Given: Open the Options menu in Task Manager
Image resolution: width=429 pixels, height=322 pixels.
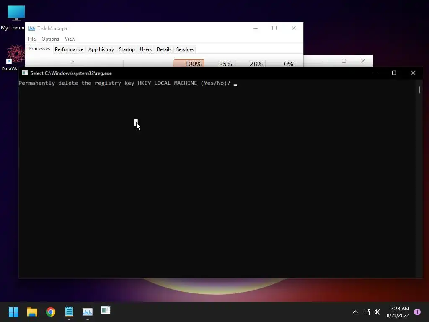Looking at the screenshot, I should coord(50,39).
